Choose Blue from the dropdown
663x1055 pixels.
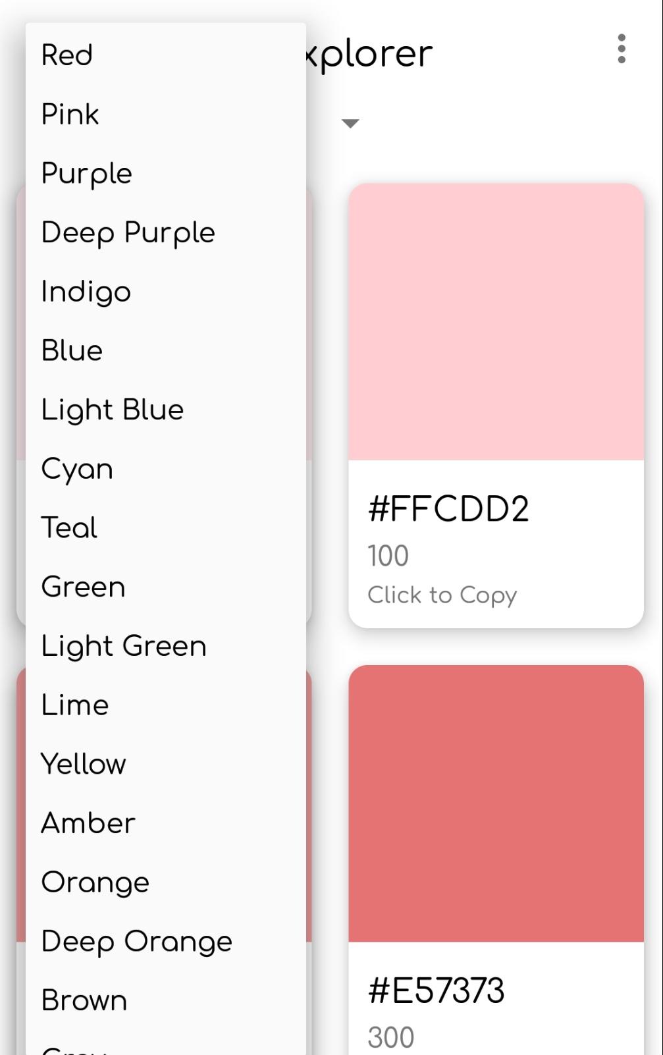tap(72, 351)
